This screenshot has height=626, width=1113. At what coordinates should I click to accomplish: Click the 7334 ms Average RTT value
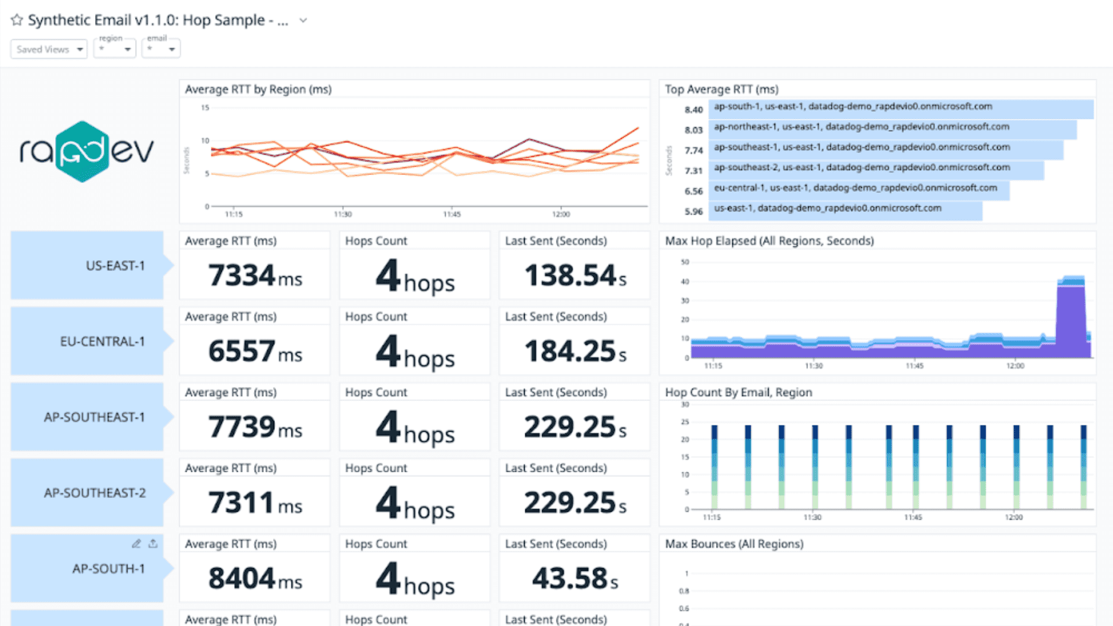click(x=255, y=275)
